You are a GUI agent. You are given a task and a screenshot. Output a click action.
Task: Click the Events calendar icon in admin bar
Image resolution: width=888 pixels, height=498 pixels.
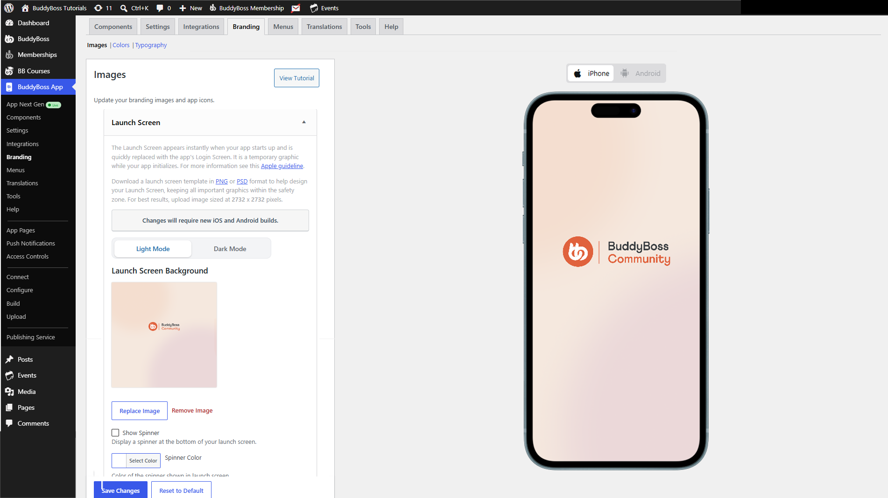(x=314, y=8)
